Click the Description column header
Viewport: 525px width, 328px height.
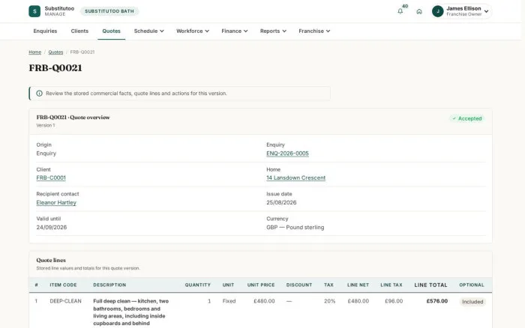[109, 285]
